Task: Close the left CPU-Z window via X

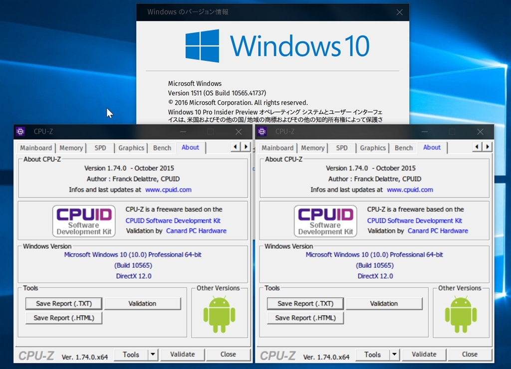Action: 239,132
